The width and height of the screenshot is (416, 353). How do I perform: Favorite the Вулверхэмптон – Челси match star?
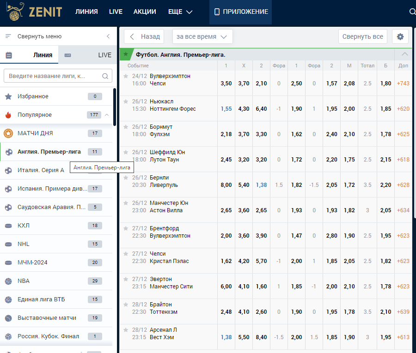click(x=126, y=76)
